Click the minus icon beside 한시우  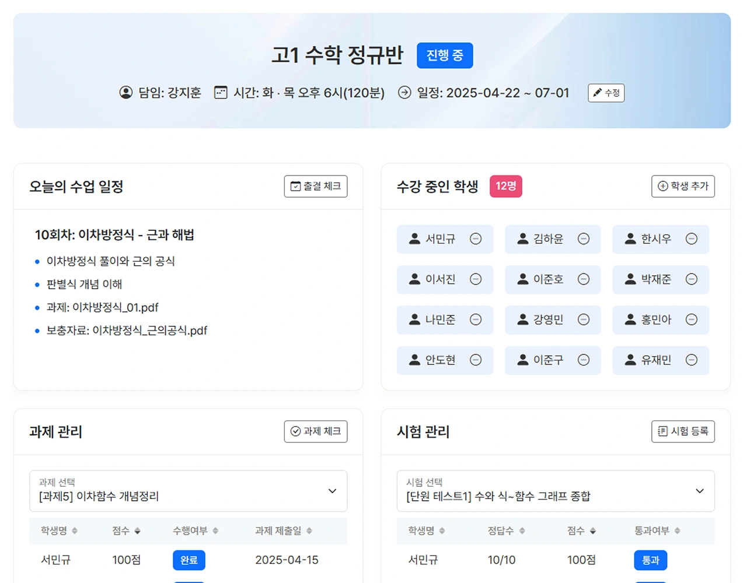tap(692, 239)
